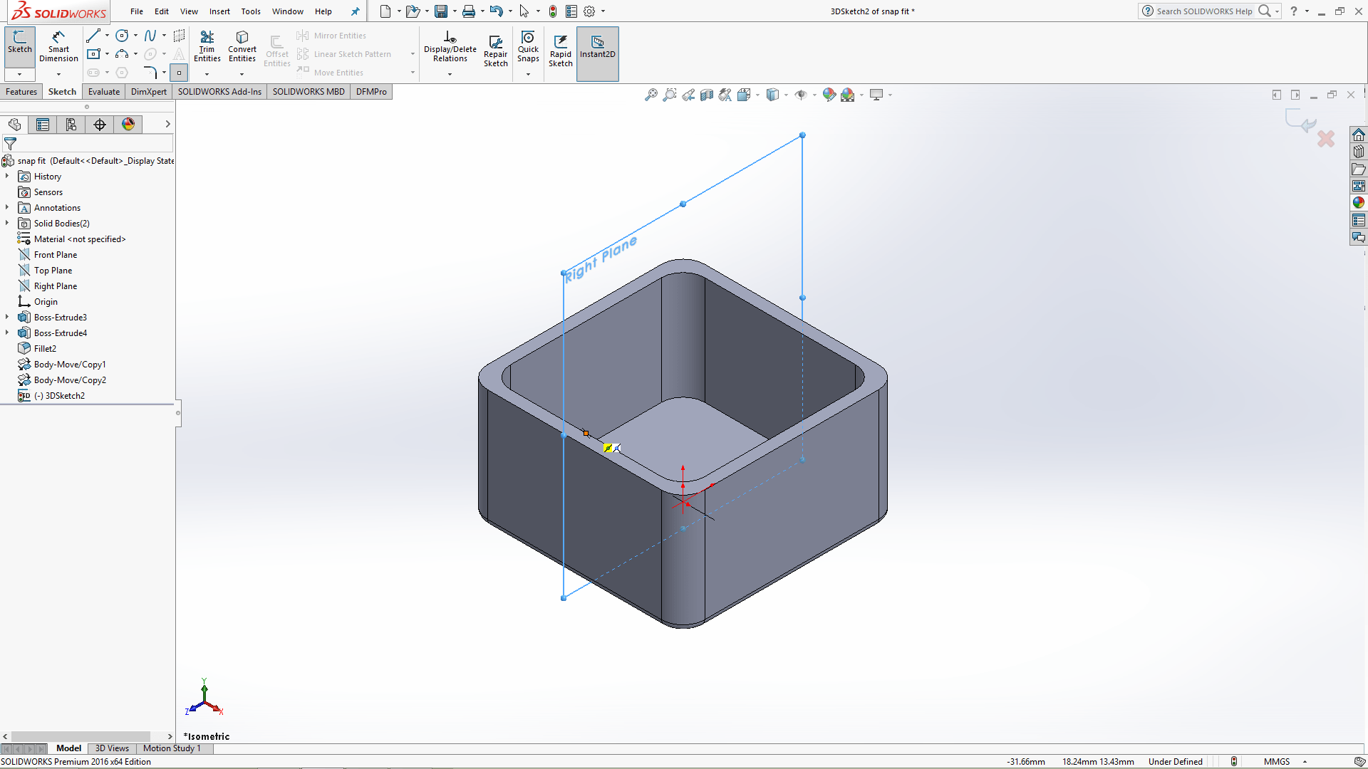Switch to the Evaluate tab

click(104, 92)
